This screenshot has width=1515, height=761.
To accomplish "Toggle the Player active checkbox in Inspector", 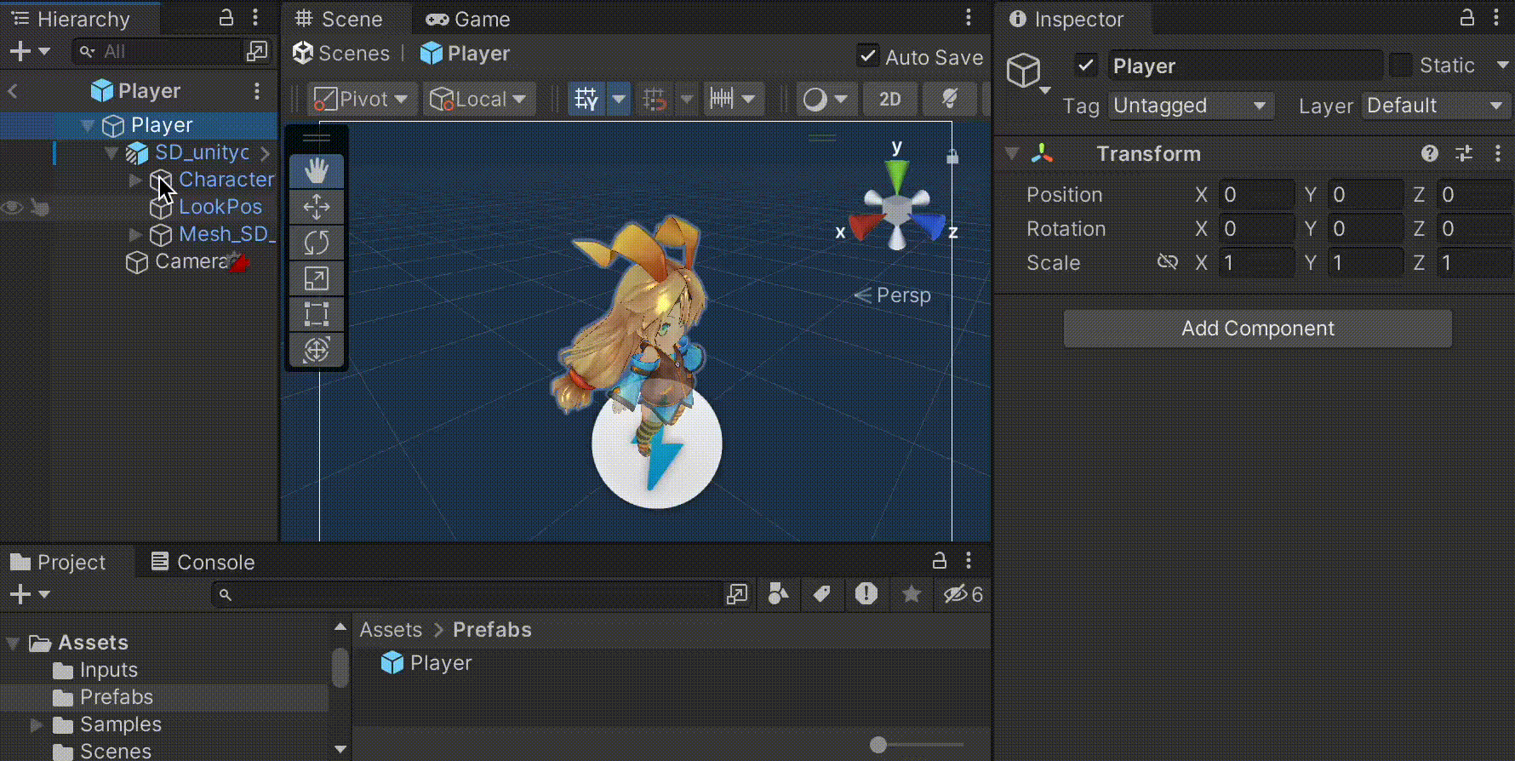I will pos(1086,65).
